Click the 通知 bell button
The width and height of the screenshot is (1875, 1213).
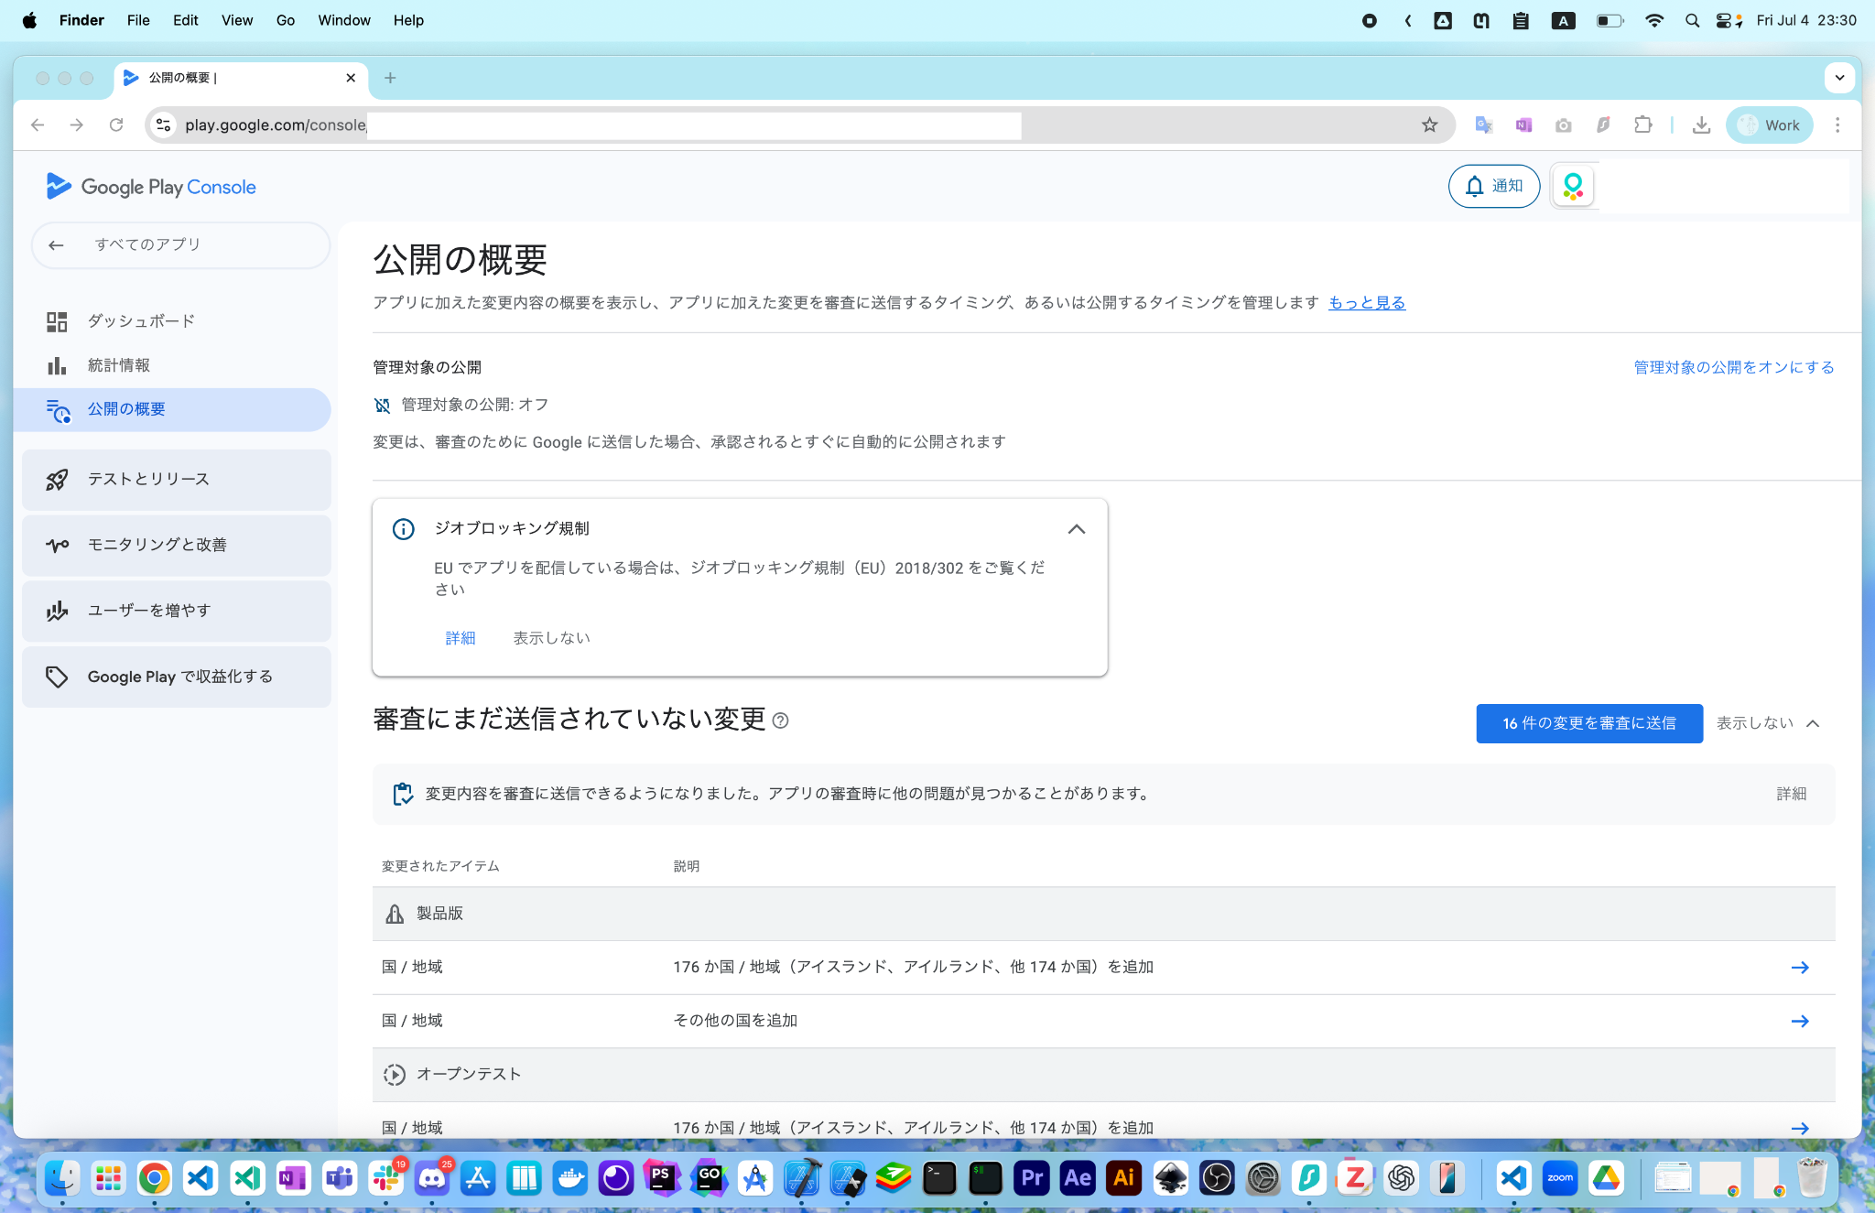coord(1493,186)
